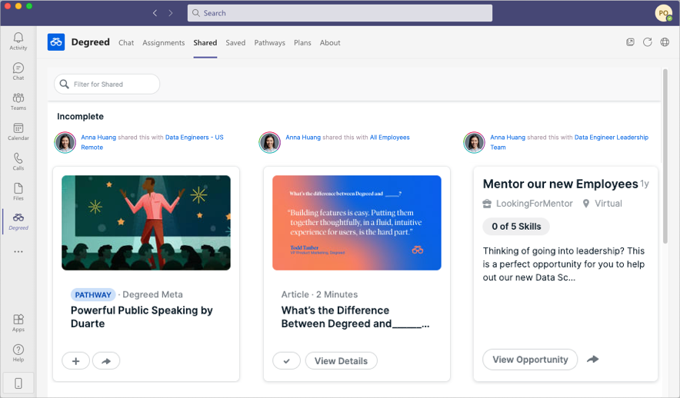Image resolution: width=680 pixels, height=398 pixels.
Task: Open Chat from the left sidebar
Action: [18, 71]
